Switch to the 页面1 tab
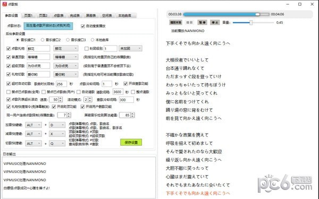This screenshot has height=199, width=319. pyautogui.click(x=28, y=15)
